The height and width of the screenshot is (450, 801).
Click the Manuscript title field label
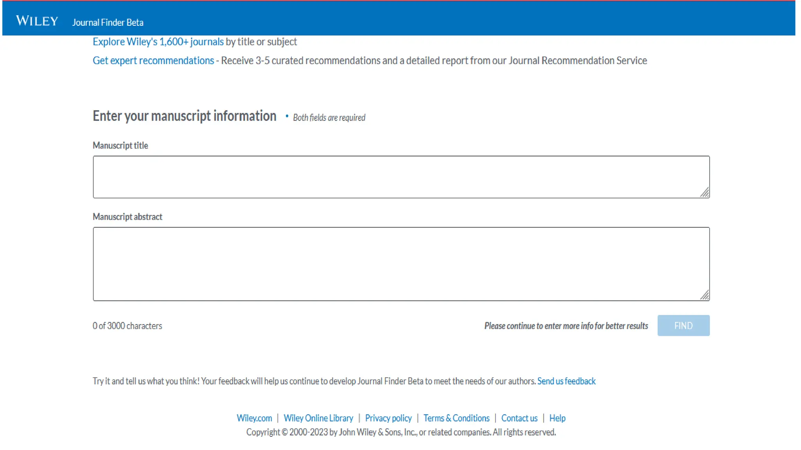pyautogui.click(x=120, y=146)
